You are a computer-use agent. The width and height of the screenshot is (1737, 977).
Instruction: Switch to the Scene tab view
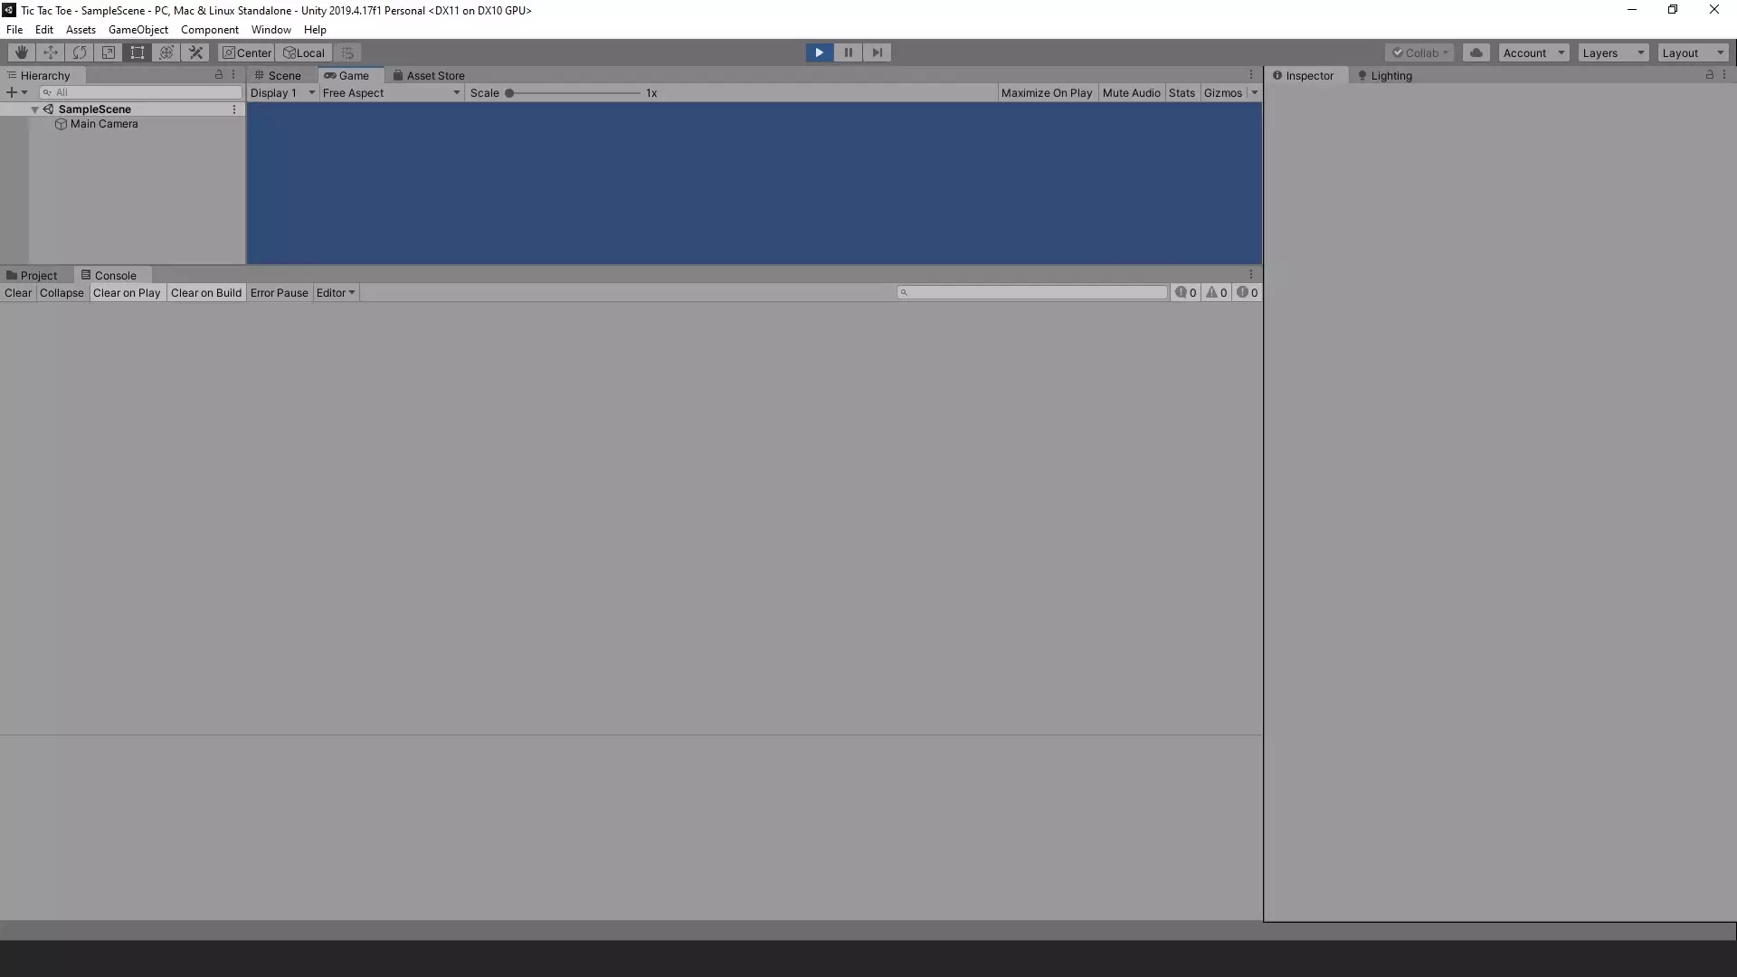(284, 75)
